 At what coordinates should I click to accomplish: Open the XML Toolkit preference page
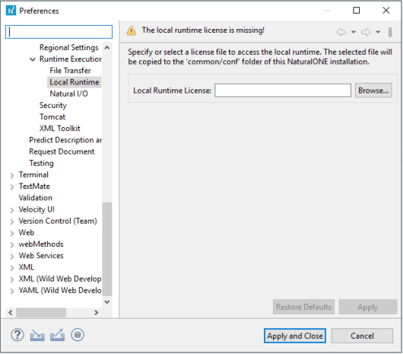[x=59, y=129]
